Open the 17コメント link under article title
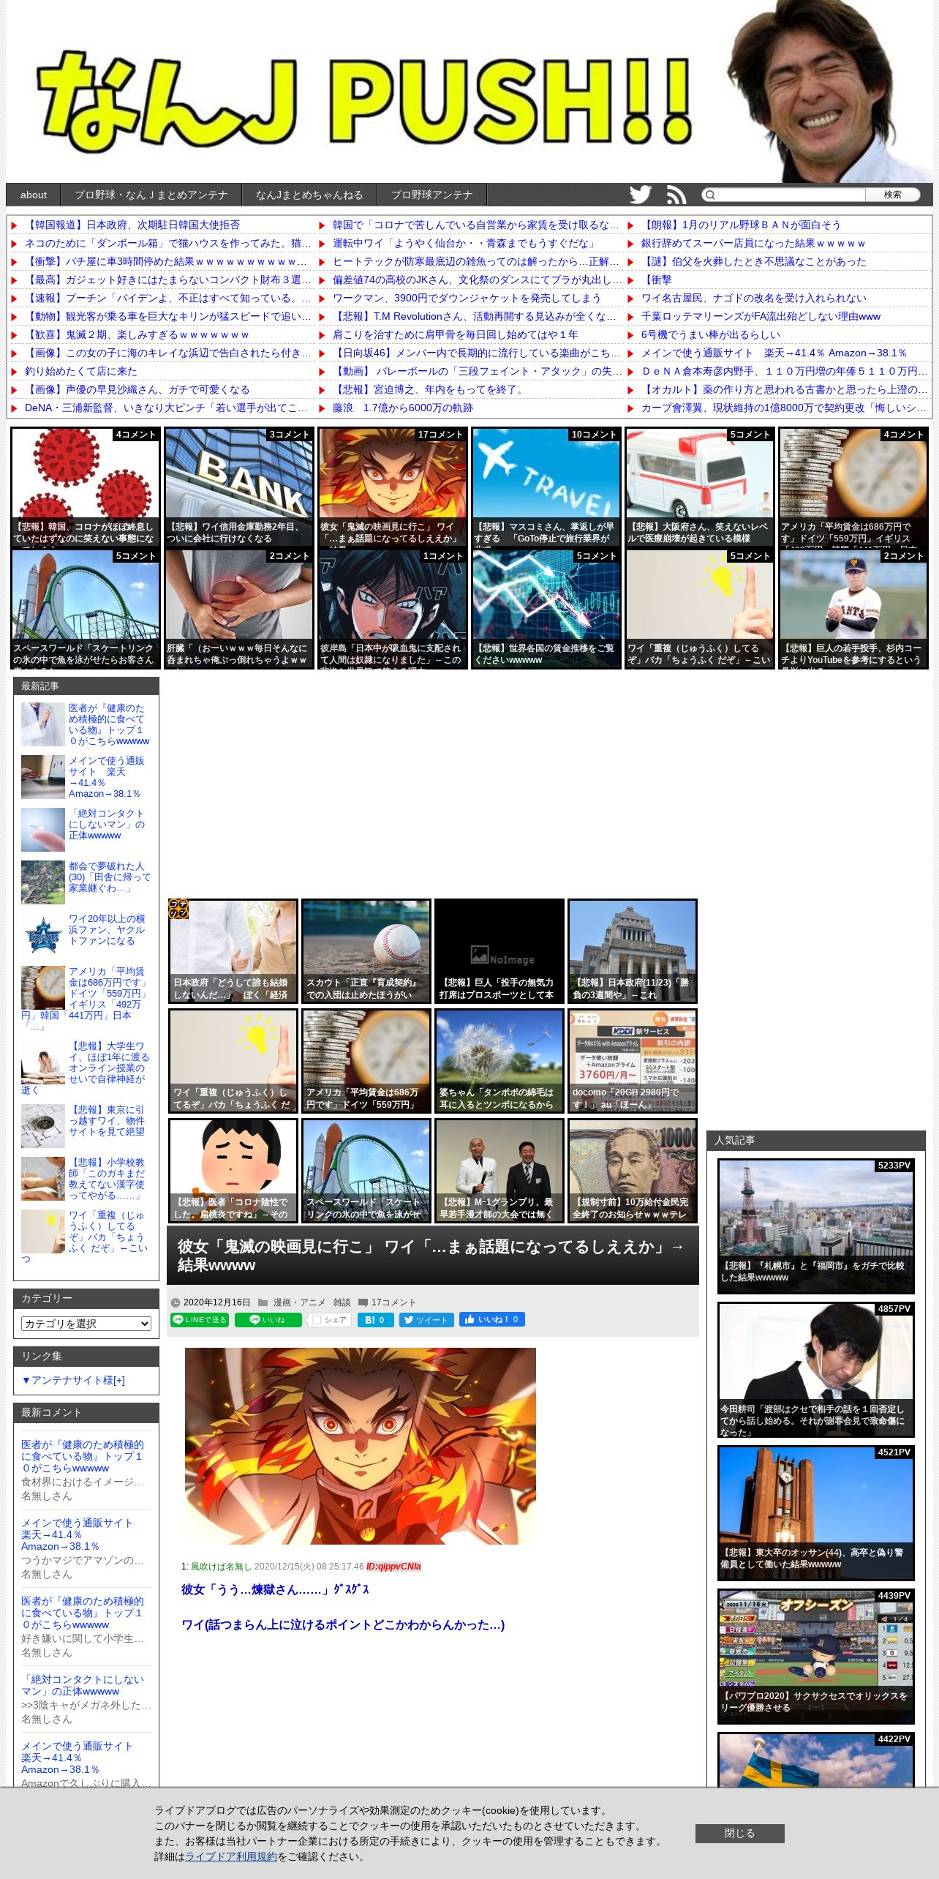 point(393,1302)
